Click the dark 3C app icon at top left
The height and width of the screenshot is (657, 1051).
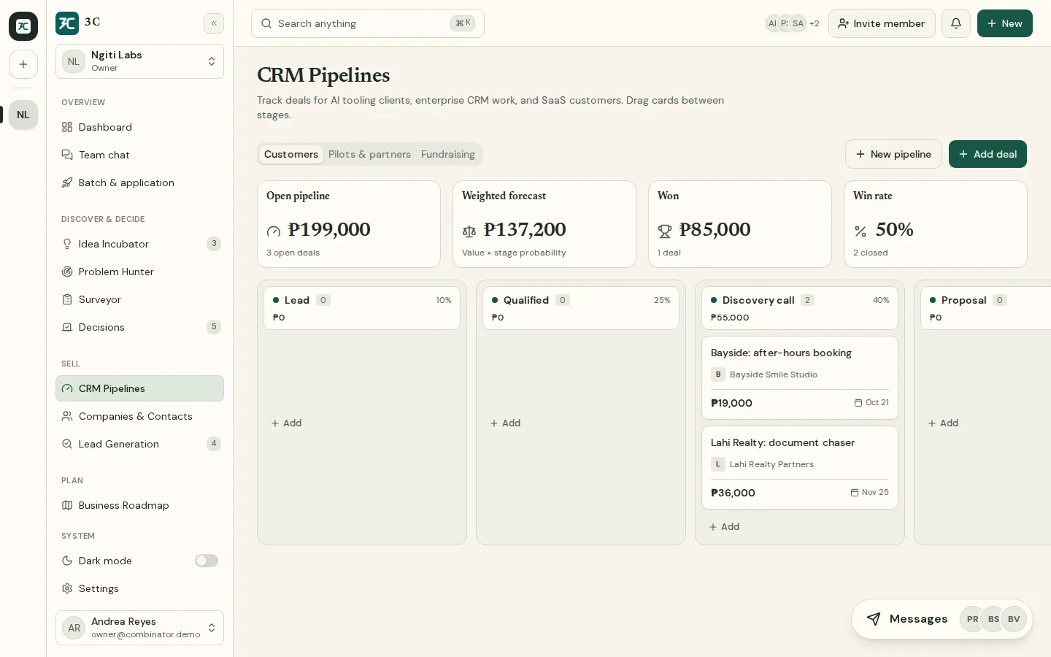tap(23, 26)
